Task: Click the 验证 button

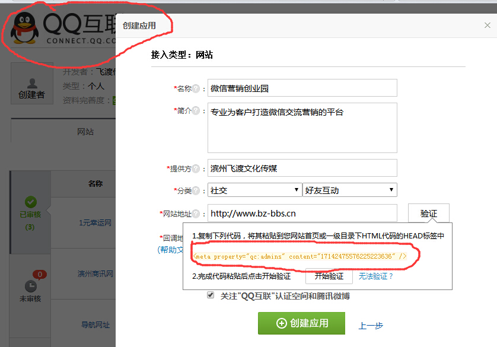Action: (x=429, y=214)
